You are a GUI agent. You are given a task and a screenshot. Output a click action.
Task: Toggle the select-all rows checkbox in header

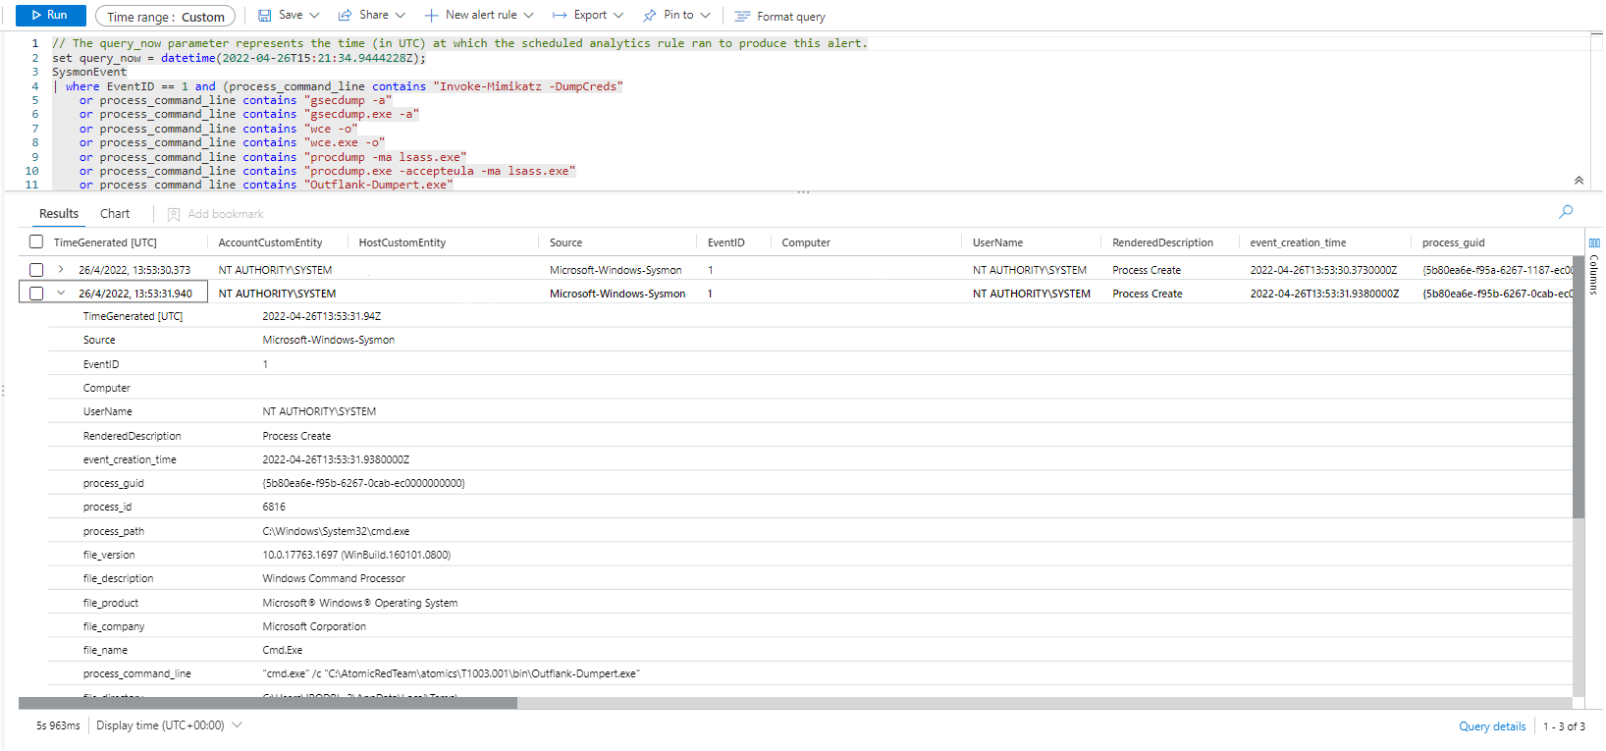[36, 242]
